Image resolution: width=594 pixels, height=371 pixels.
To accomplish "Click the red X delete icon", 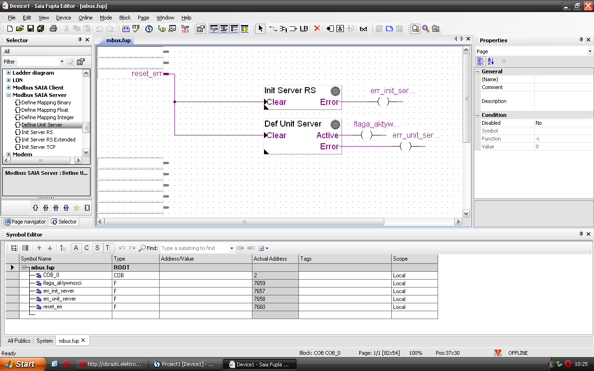I will click(x=317, y=29).
